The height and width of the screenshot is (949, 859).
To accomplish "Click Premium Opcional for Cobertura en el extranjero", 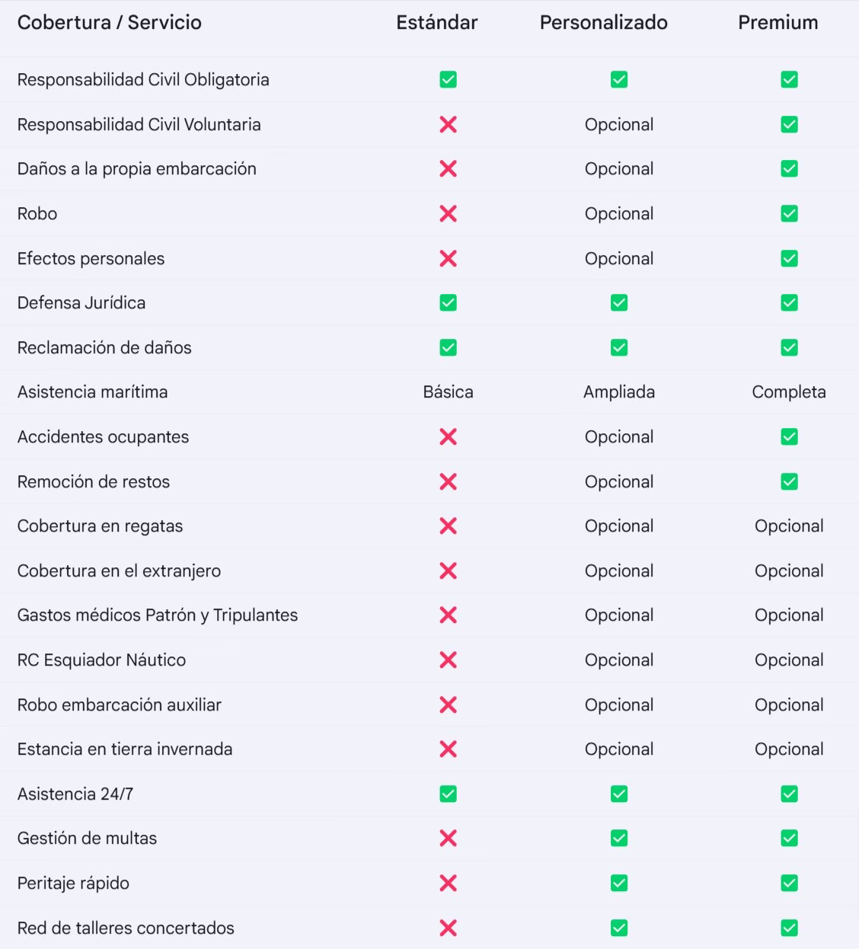I will [789, 571].
